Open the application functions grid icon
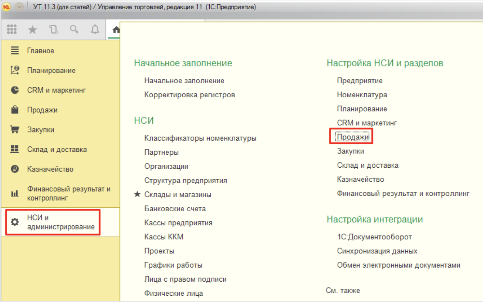 [x=12, y=29]
